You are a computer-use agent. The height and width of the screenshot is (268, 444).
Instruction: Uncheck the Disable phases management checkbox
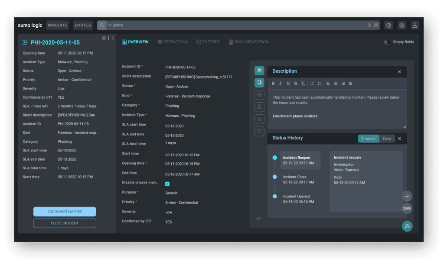(167, 184)
